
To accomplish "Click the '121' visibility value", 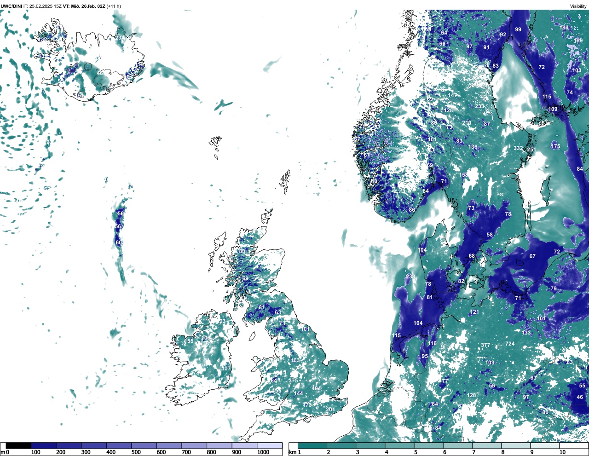I will (474, 312).
